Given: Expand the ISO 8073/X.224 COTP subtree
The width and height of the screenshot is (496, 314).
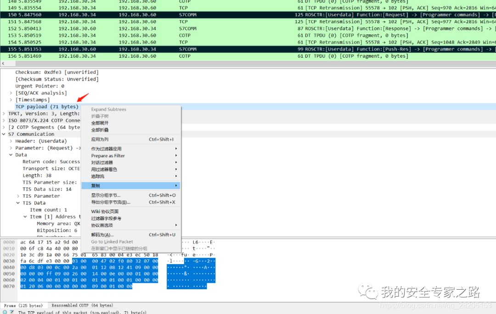Looking at the screenshot, I should (x=4, y=121).
